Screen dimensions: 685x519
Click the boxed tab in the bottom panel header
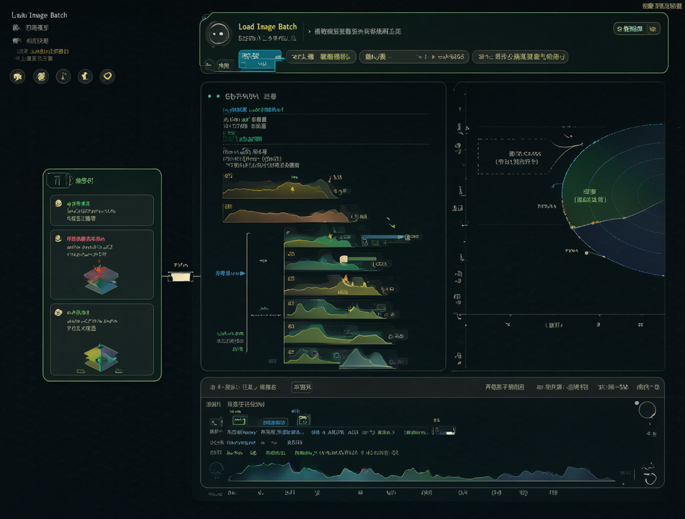(x=302, y=388)
